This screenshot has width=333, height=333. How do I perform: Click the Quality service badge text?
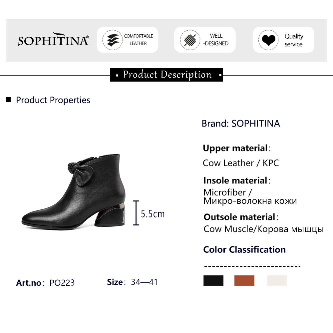coord(293,40)
